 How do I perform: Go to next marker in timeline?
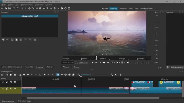click(53, 75)
